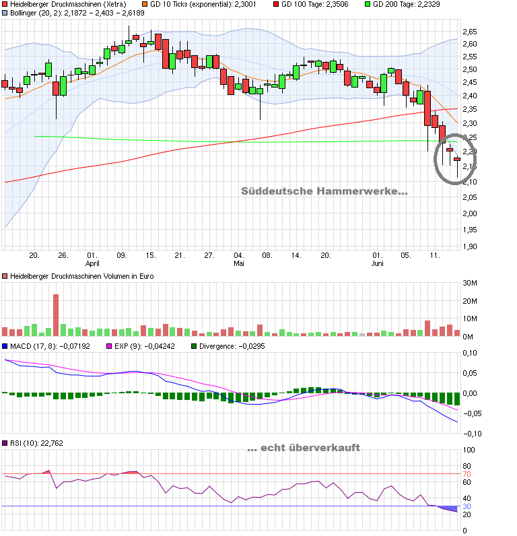Click the 'EXP (9): -0,04242' label
This screenshot has height=536, width=517.
[x=145, y=346]
